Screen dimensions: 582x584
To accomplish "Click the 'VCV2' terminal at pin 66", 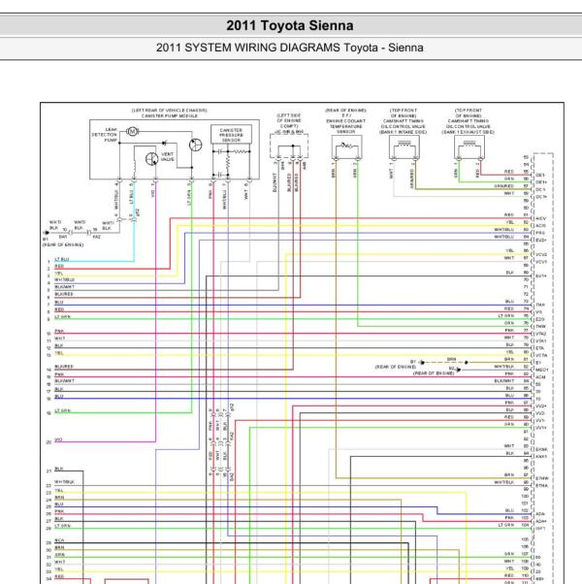I will pyautogui.click(x=541, y=255).
